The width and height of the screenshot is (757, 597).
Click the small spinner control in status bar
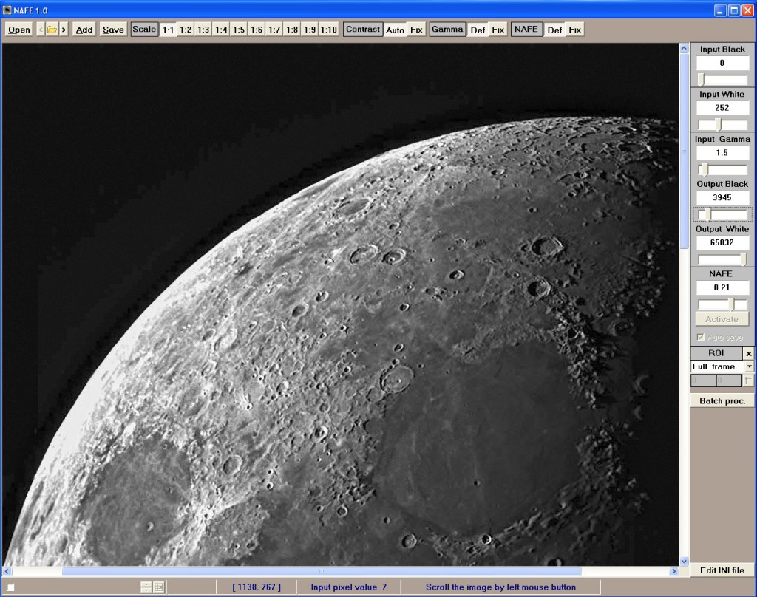(x=146, y=587)
